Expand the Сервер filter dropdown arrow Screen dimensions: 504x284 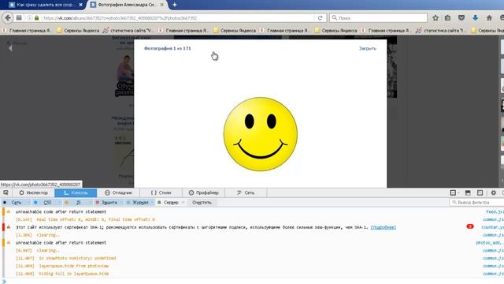point(183,202)
